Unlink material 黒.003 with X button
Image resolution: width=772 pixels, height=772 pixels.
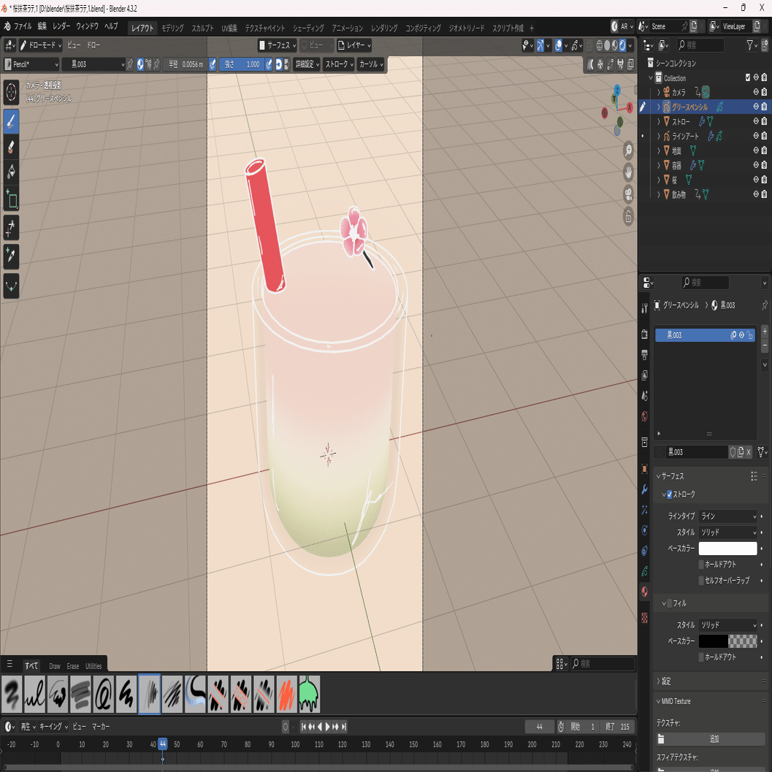pos(749,452)
